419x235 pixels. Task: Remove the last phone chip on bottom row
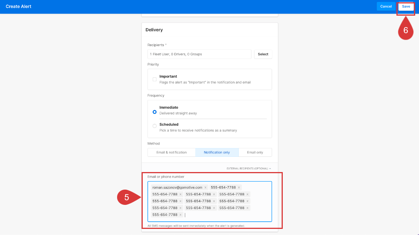click(x=181, y=215)
